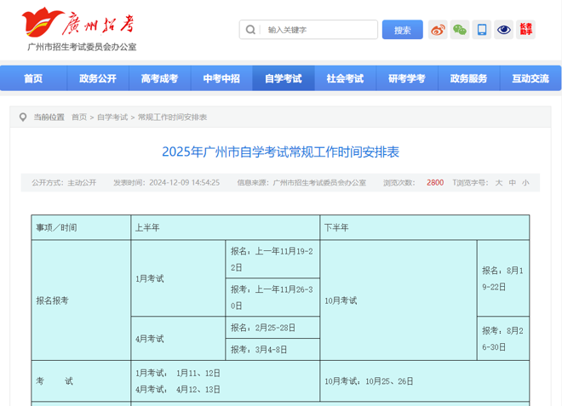
Task: Click the Weibo icon in header
Action: click(x=438, y=30)
